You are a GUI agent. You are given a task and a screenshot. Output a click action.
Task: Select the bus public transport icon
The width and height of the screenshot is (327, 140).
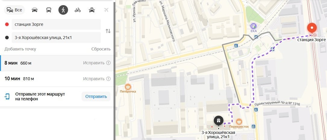[x=49, y=10]
